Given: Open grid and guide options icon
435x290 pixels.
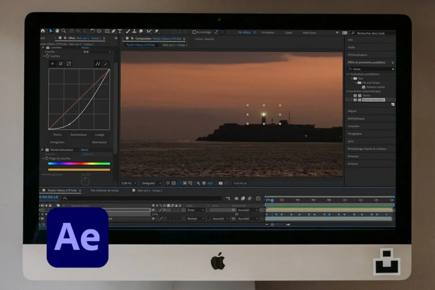Looking at the screenshot, I should 190,183.
